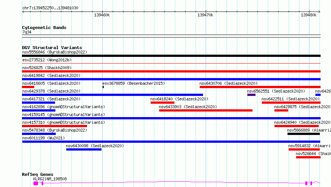This screenshot has height=187, width=331.
Task: Select the black nsv5866889 variant bar
Action: (x=303, y=134)
